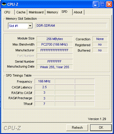Screen dimensions: 114x134
Task: Click the Max Bandwidth label
Action: pyautogui.click(x=24, y=44)
